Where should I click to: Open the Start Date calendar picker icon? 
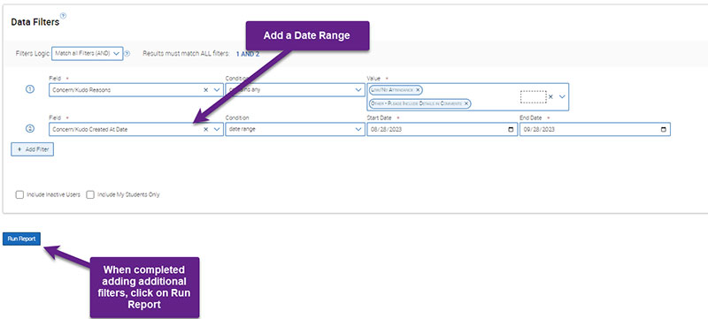(x=511, y=129)
